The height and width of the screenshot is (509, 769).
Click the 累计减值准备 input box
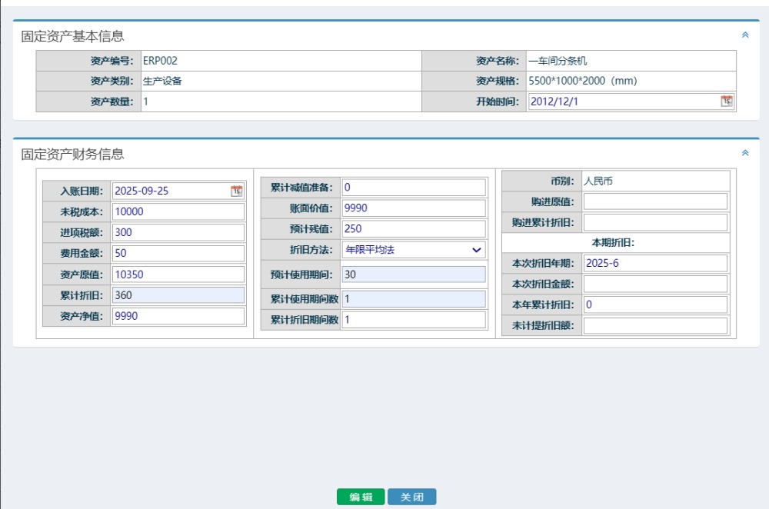point(413,188)
